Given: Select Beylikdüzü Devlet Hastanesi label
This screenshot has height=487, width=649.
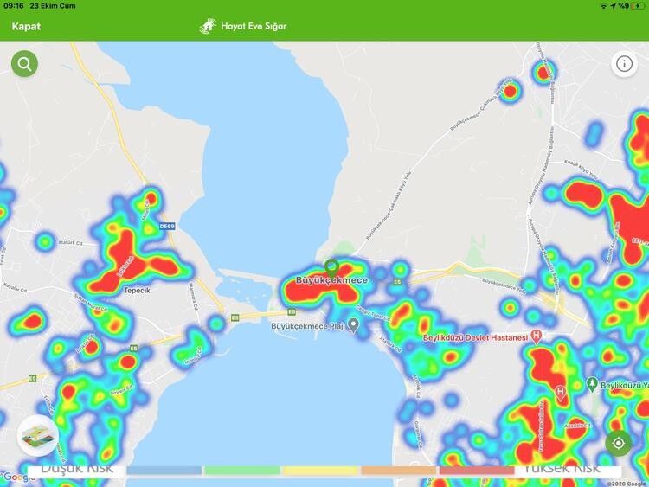Looking at the screenshot, I should click(476, 337).
